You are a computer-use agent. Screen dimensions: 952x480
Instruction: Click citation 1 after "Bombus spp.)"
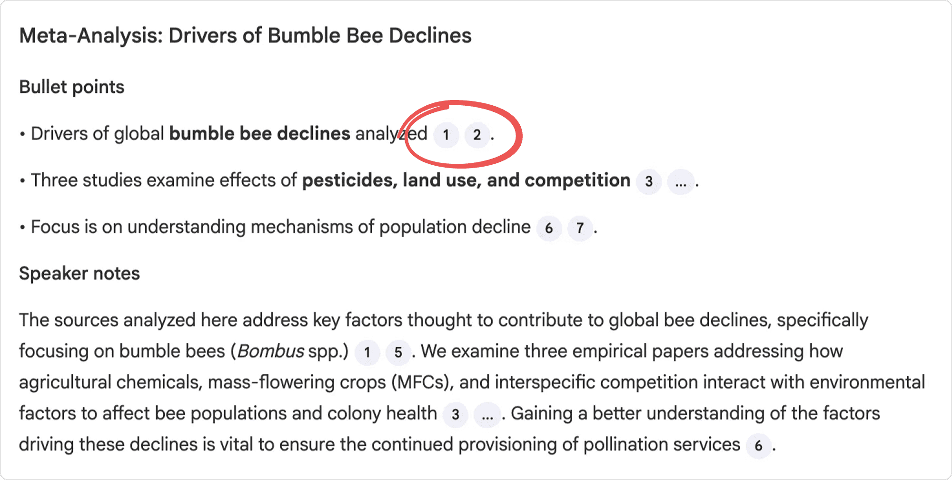(367, 352)
